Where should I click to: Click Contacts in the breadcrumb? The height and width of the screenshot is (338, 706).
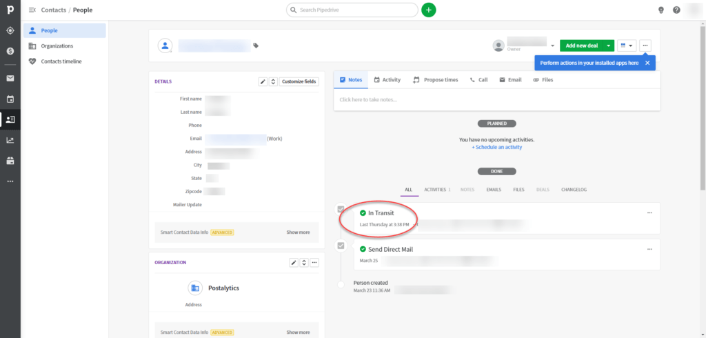coord(53,10)
